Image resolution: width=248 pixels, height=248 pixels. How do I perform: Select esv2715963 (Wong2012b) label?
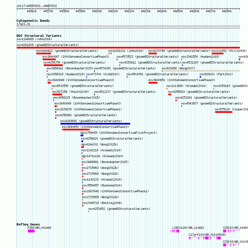pos(100,168)
